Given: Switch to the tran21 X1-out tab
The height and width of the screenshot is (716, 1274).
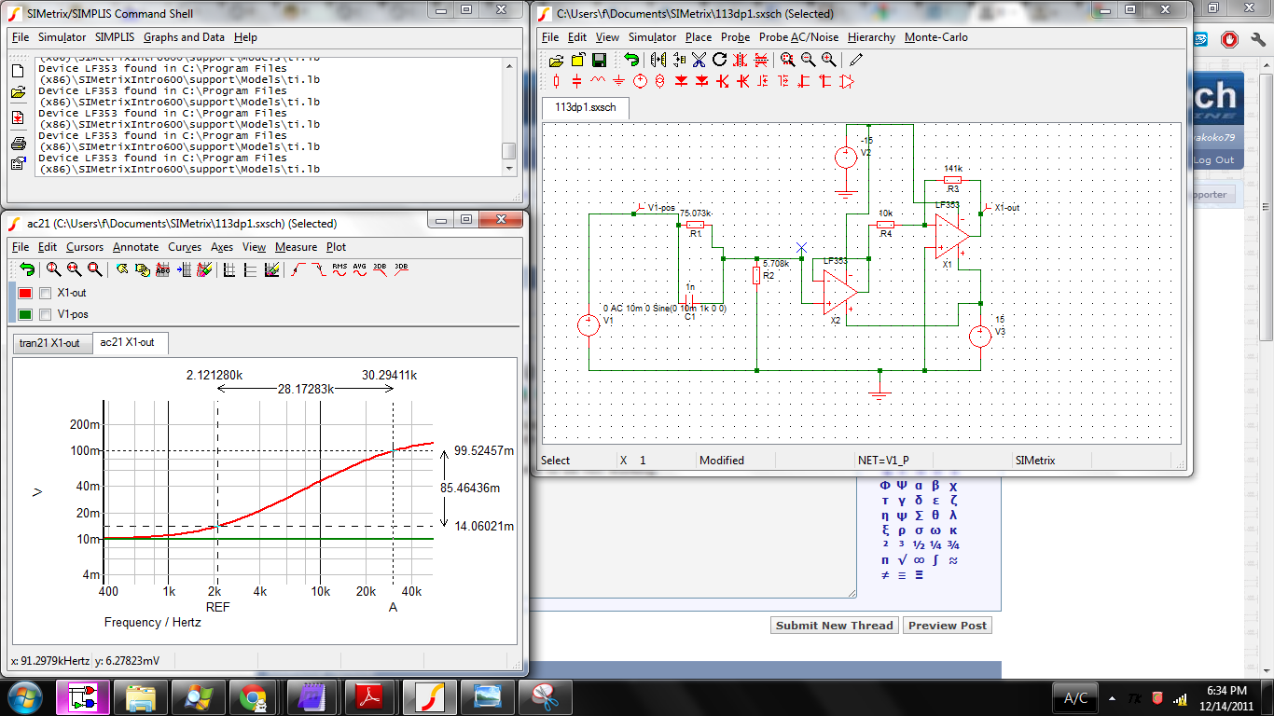Looking at the screenshot, I should (51, 343).
